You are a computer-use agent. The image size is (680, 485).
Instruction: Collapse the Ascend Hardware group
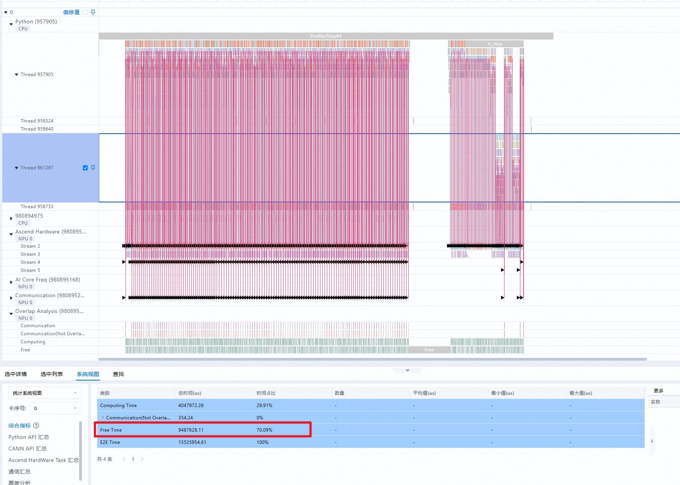[11, 234]
